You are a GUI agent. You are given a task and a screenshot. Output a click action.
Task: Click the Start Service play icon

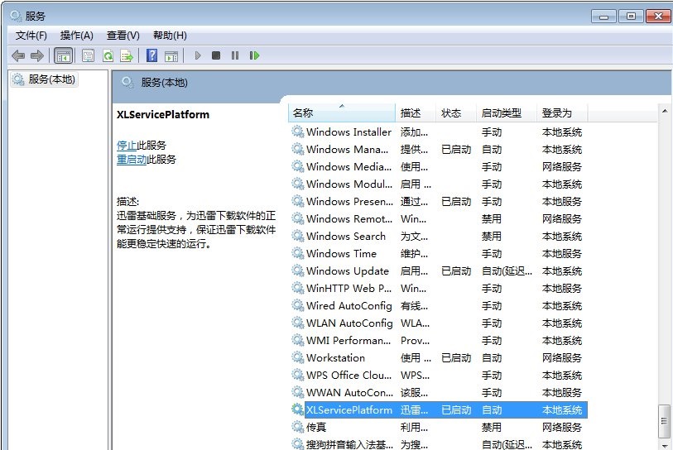coord(198,55)
